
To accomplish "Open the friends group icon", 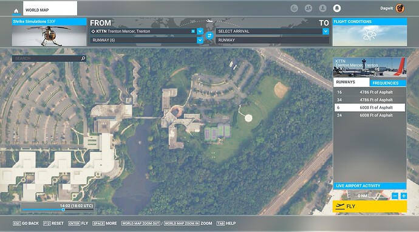I will 308,9.
